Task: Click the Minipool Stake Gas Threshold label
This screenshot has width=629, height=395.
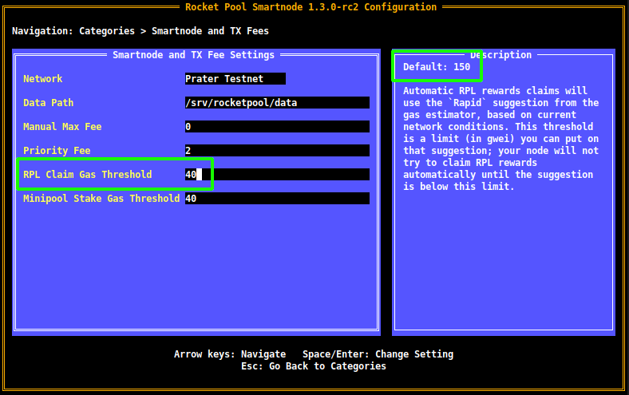Action: [x=101, y=199]
